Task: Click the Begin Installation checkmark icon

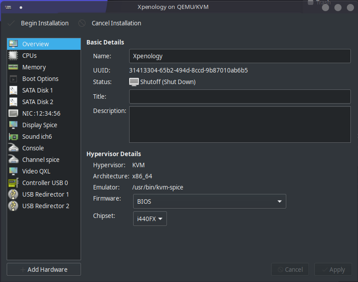Action: tap(11, 23)
